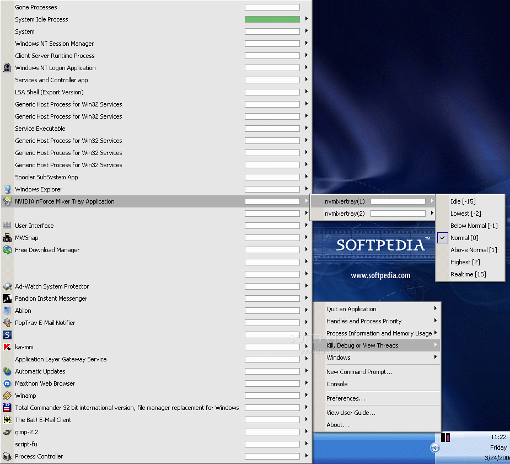Screen dimensions: 510x464
Task: Set priority to Idle [-15]
Action: point(470,201)
